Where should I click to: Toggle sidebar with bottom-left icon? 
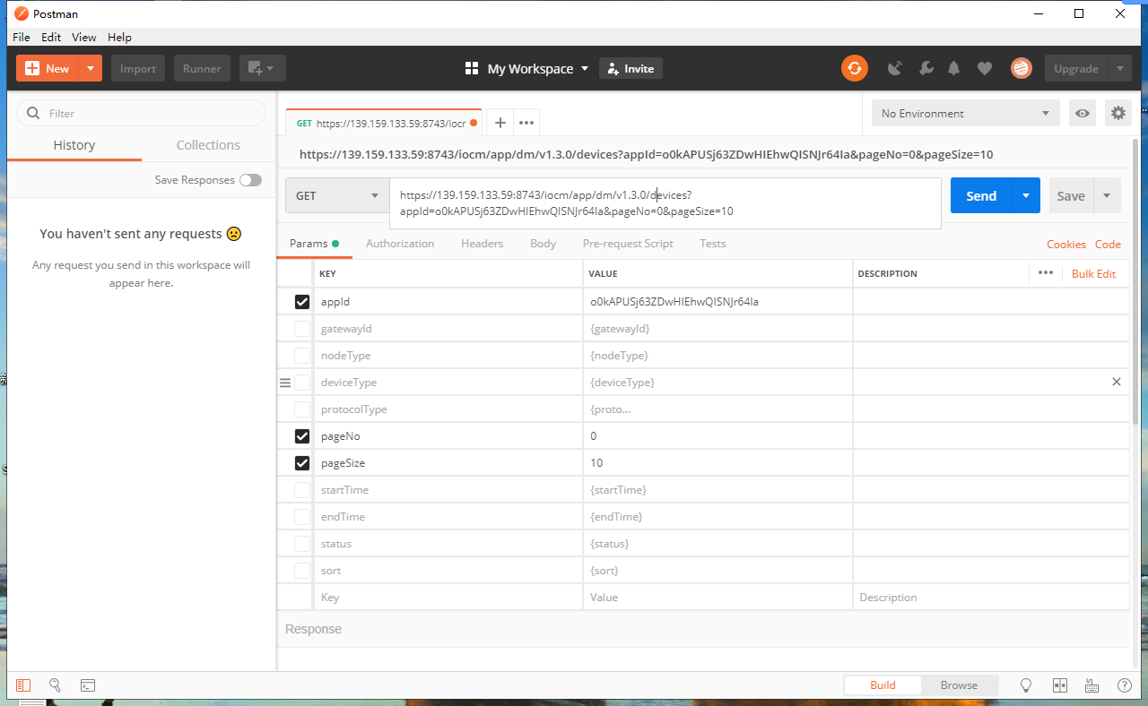23,685
